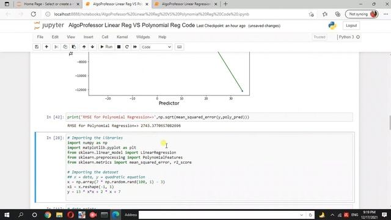Open a new browser tab

225,4
